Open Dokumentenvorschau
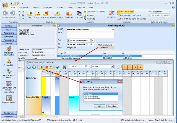Screen dimensions: 177x123 pos(94,12)
